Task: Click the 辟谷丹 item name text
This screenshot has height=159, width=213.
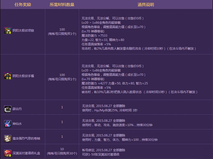Action: [x=17, y=109]
